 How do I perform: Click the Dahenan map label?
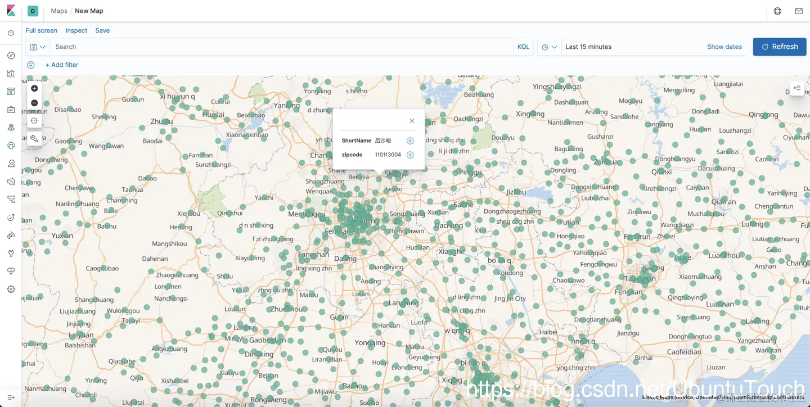point(155,259)
